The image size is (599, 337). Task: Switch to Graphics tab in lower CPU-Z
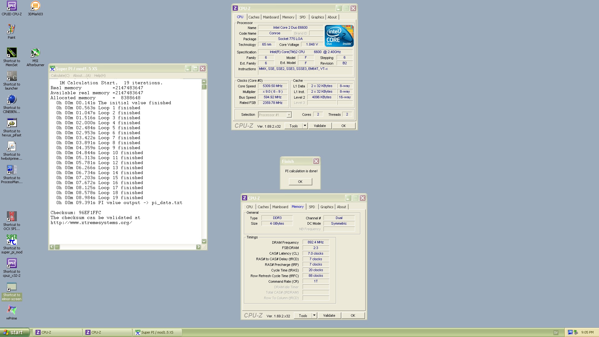click(327, 207)
